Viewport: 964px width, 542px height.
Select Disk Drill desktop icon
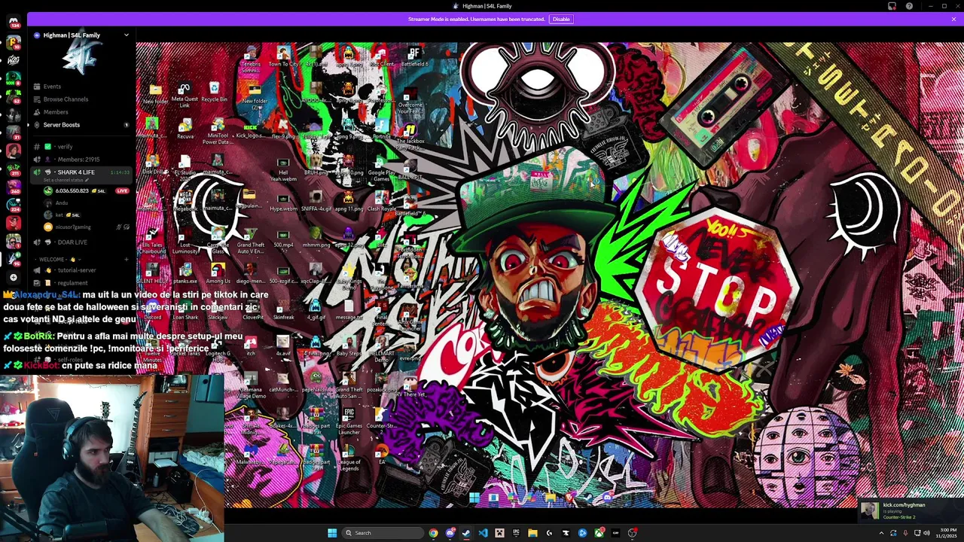[x=154, y=164]
